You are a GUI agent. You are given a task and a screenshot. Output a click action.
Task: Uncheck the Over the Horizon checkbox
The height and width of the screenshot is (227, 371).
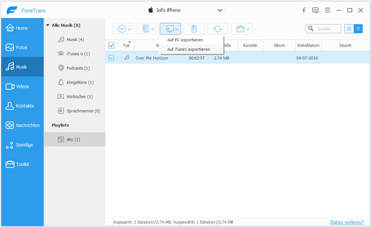(111, 58)
